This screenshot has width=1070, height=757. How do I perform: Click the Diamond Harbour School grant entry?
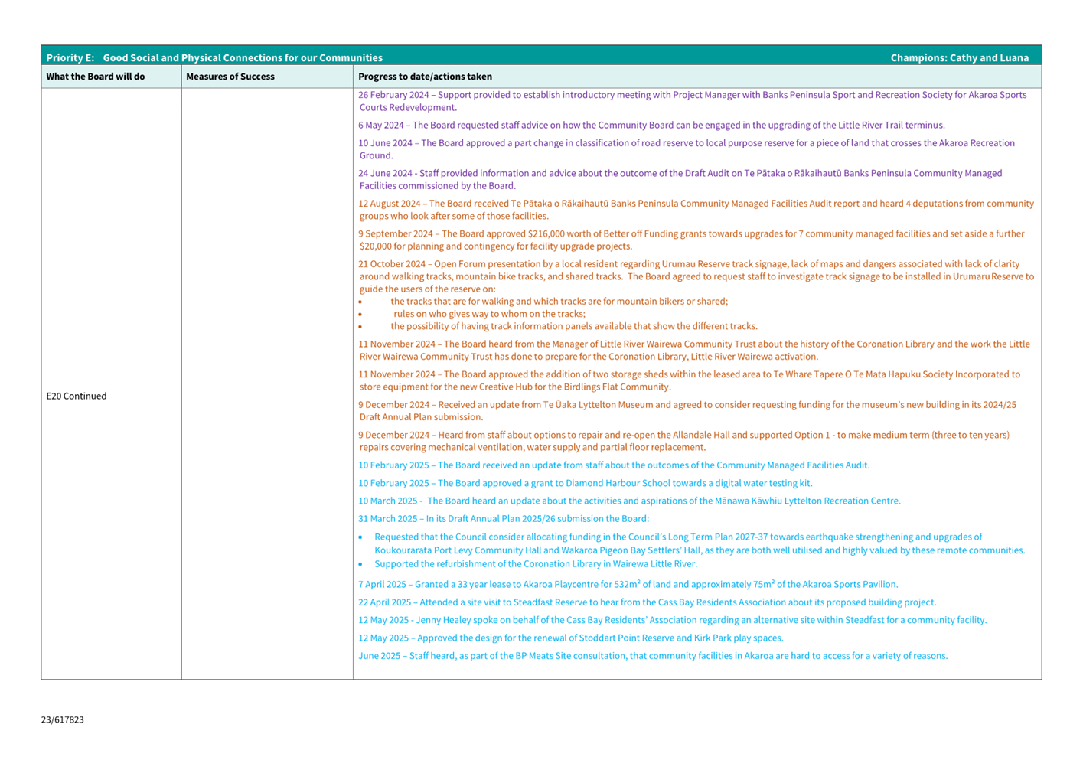click(x=586, y=484)
